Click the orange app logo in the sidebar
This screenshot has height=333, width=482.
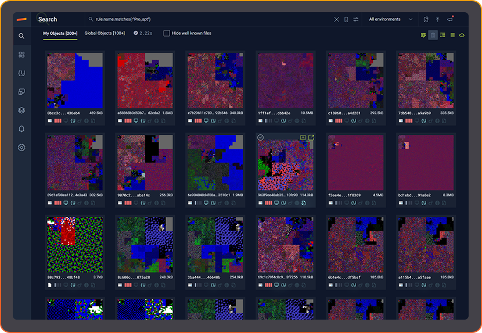point(21,19)
